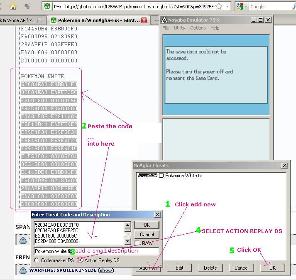Click Delete in the Cheats dialog

(210, 268)
